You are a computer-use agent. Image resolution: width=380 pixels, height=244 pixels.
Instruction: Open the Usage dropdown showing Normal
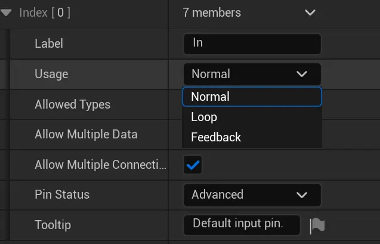point(252,74)
